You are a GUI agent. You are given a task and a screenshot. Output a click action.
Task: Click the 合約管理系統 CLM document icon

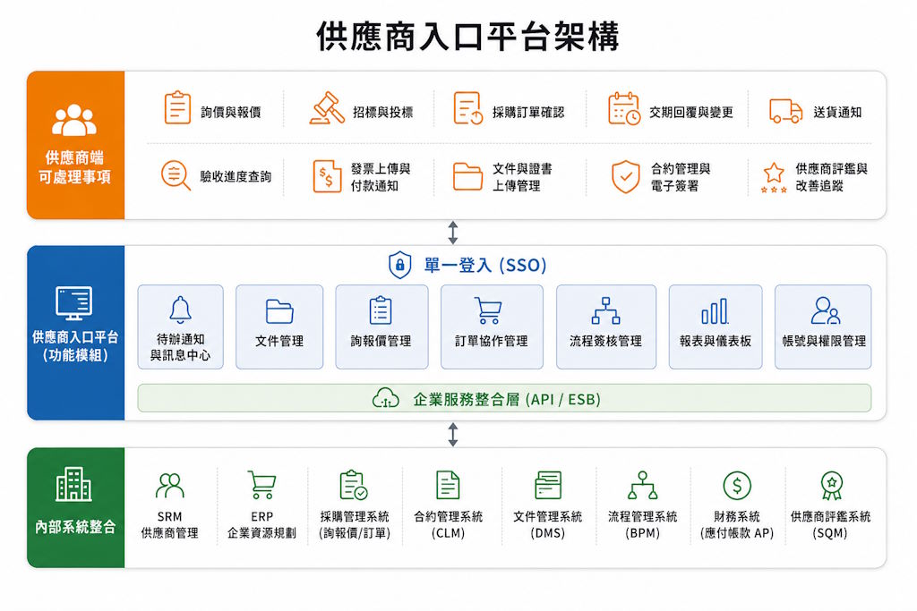[448, 485]
